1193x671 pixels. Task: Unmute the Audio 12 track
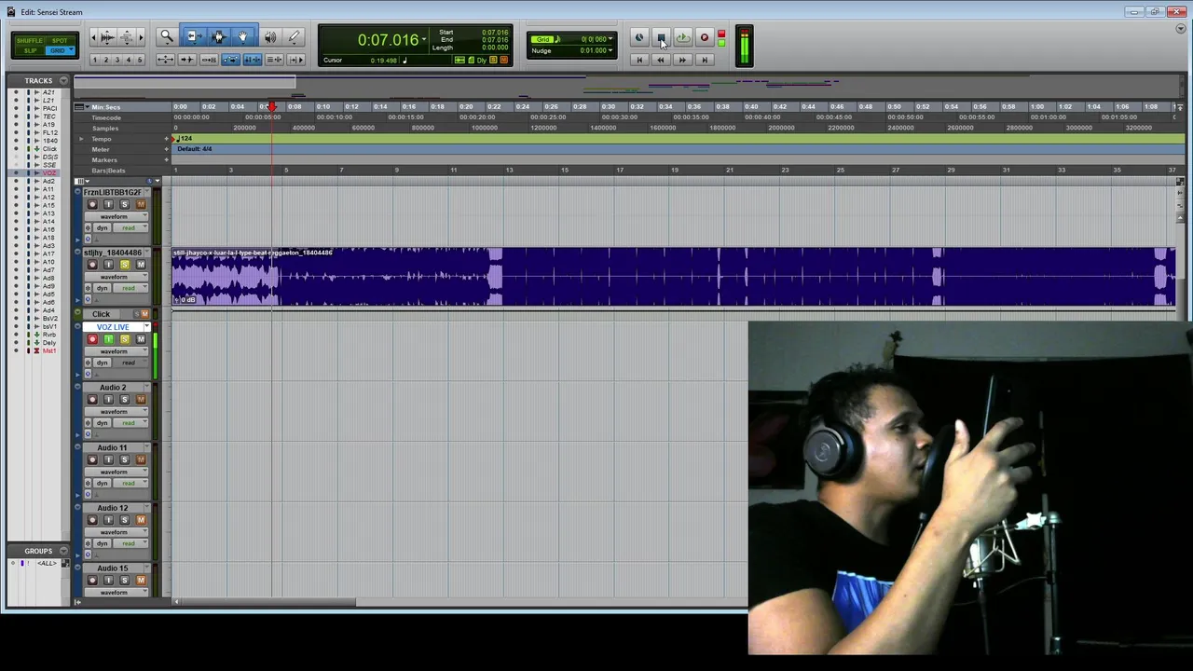pos(141,520)
